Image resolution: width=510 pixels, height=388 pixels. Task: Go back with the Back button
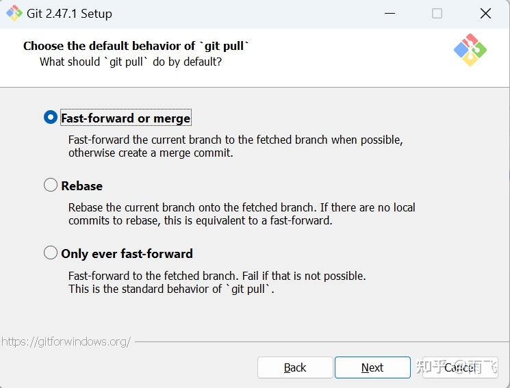coord(295,367)
